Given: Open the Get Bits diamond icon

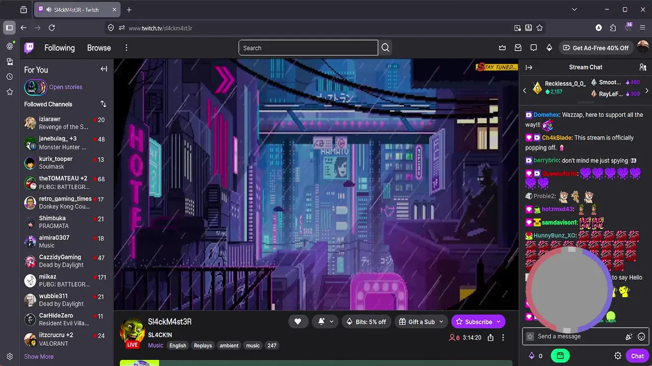Looking at the screenshot, I should coord(549,48).
